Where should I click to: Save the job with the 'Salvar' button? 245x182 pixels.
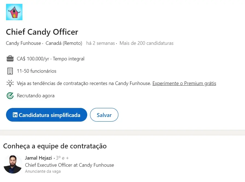tap(104, 115)
